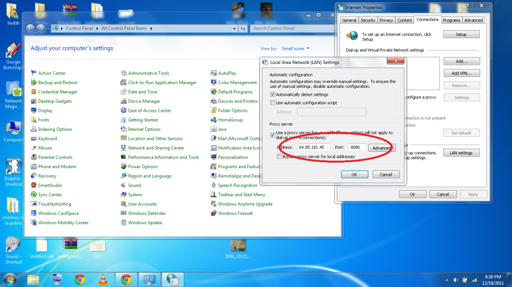Switch to the Content tab
This screenshot has width=512, height=287.
(x=404, y=20)
